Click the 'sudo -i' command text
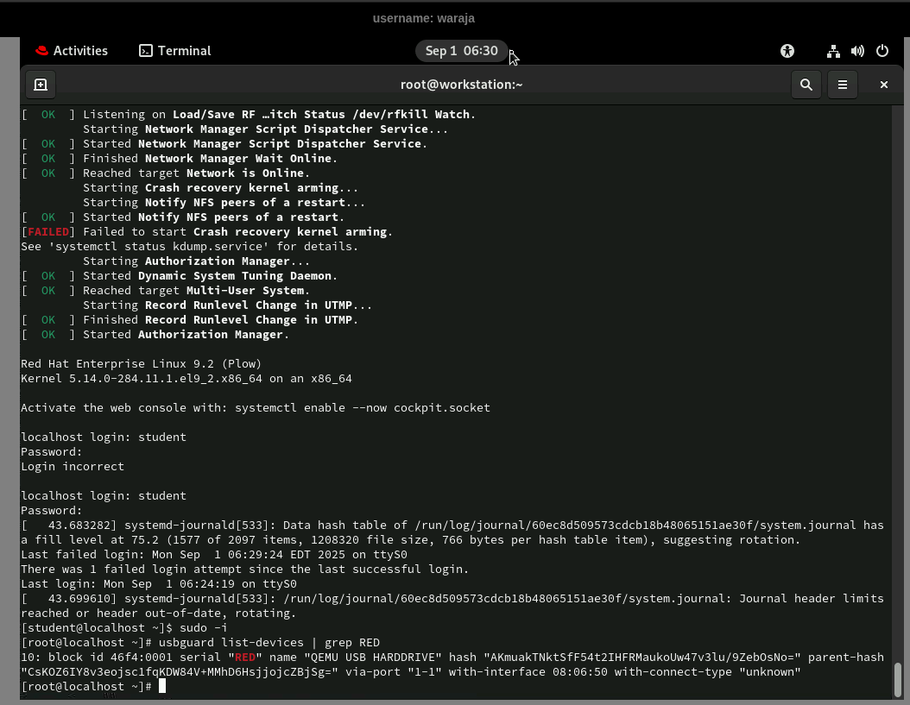Viewport: 910px width, 705px height. pyautogui.click(x=204, y=628)
